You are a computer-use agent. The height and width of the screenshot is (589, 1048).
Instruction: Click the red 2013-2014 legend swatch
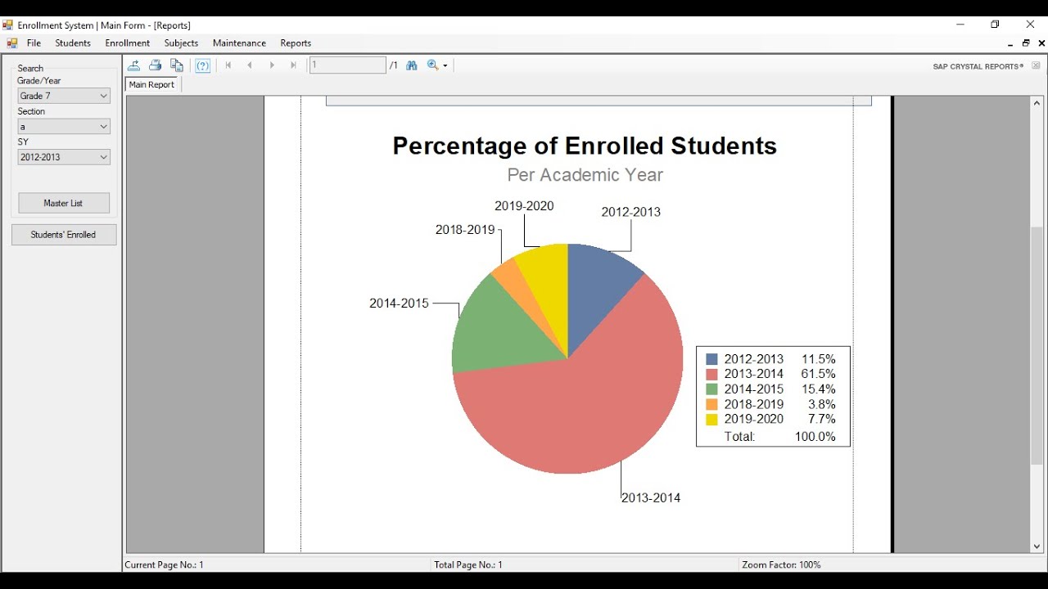(711, 374)
